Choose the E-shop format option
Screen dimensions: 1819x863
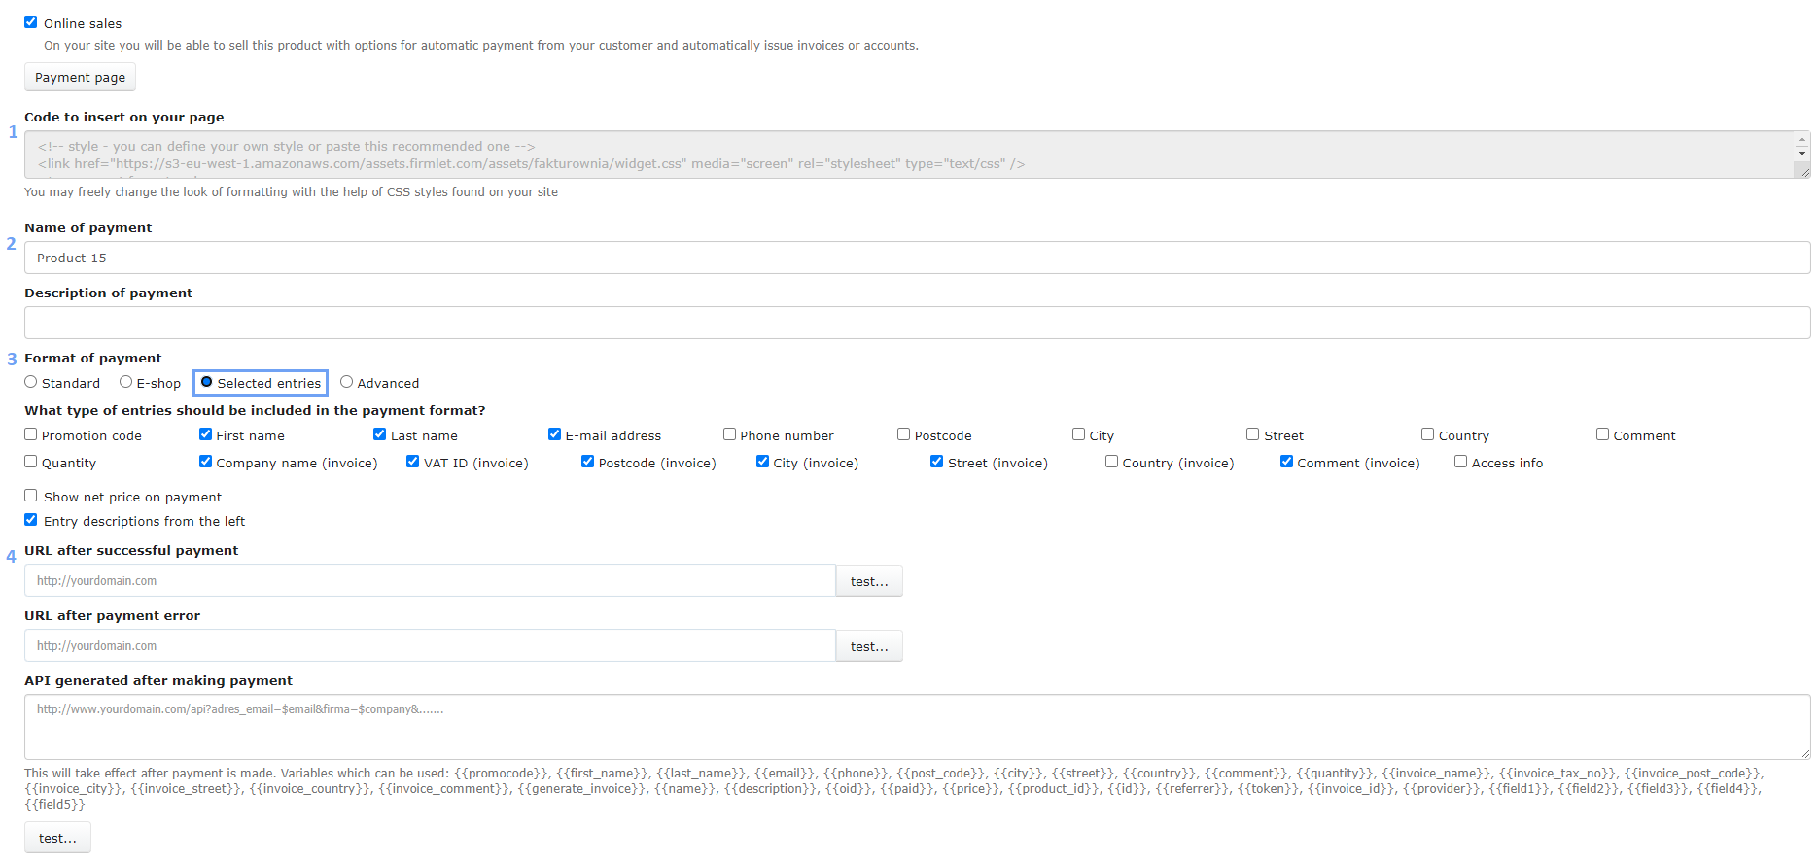pos(126,383)
